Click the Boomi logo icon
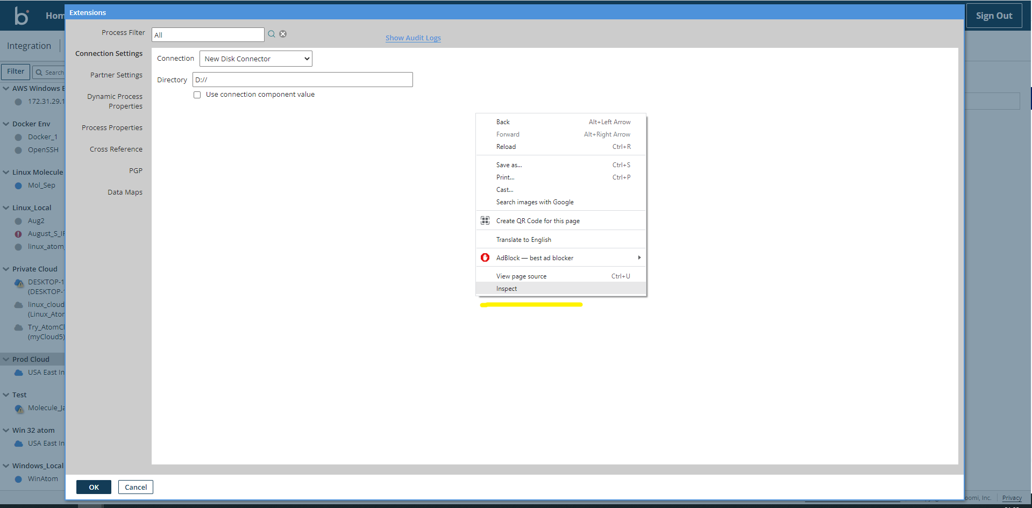1032x508 pixels. pyautogui.click(x=22, y=16)
